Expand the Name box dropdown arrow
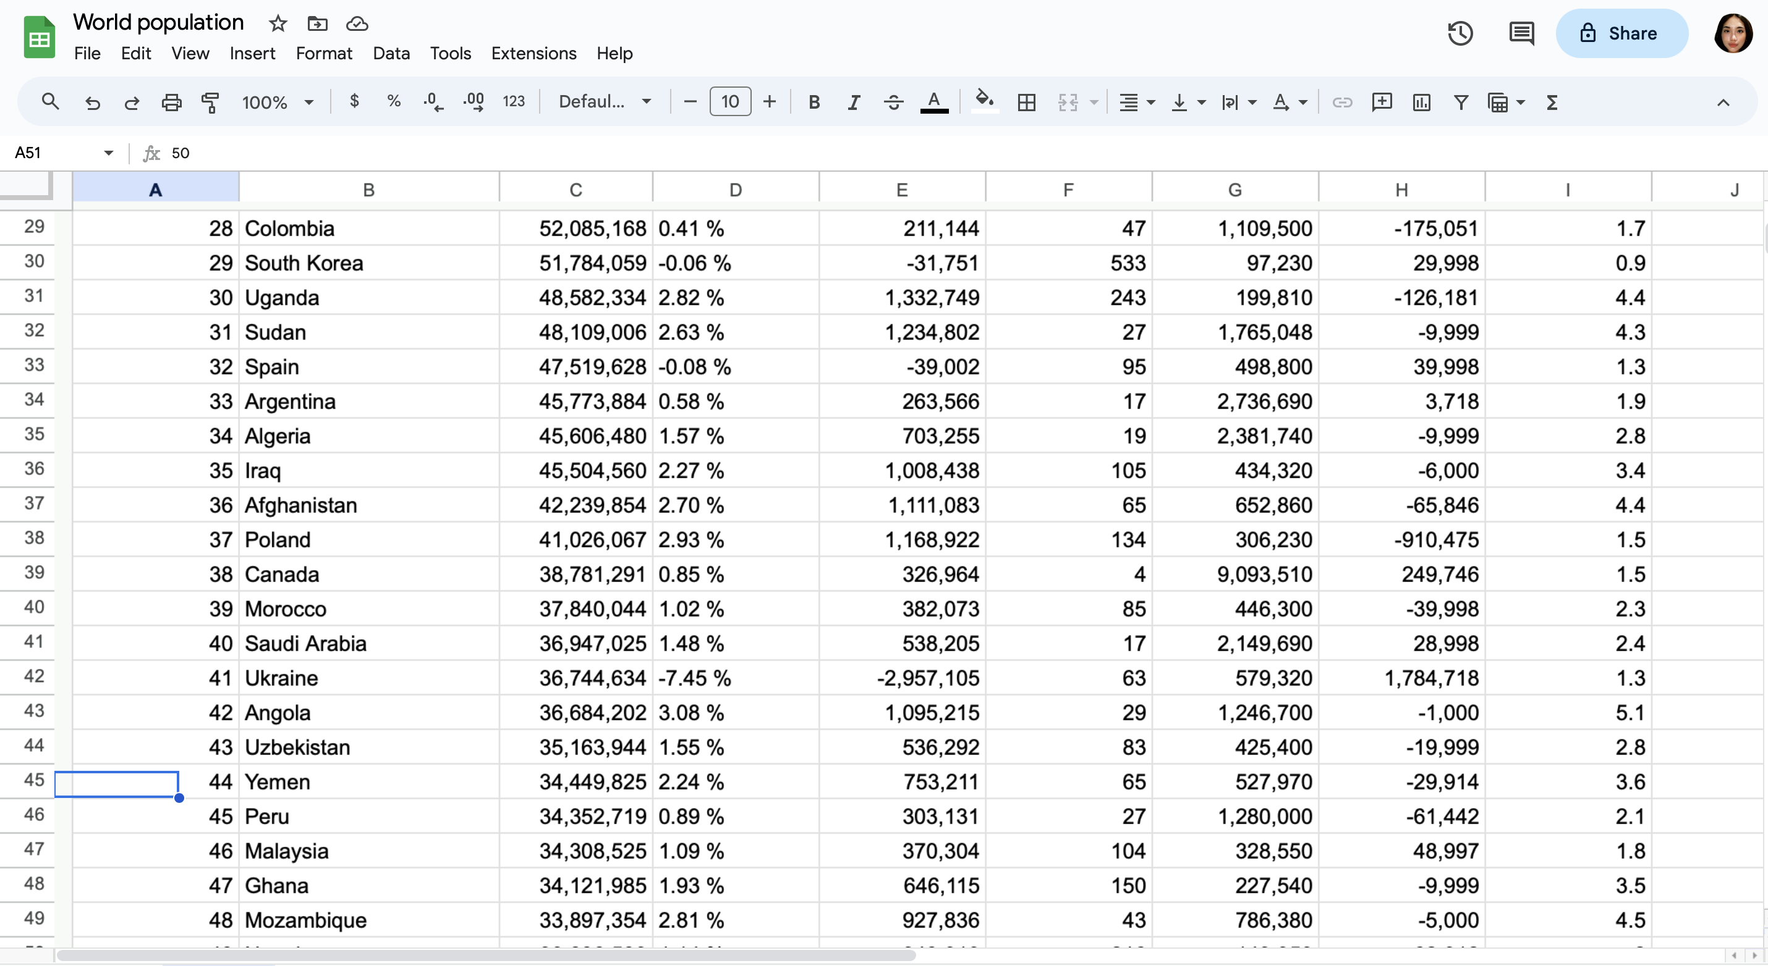Screen dimensions: 1768x966 tap(108, 152)
